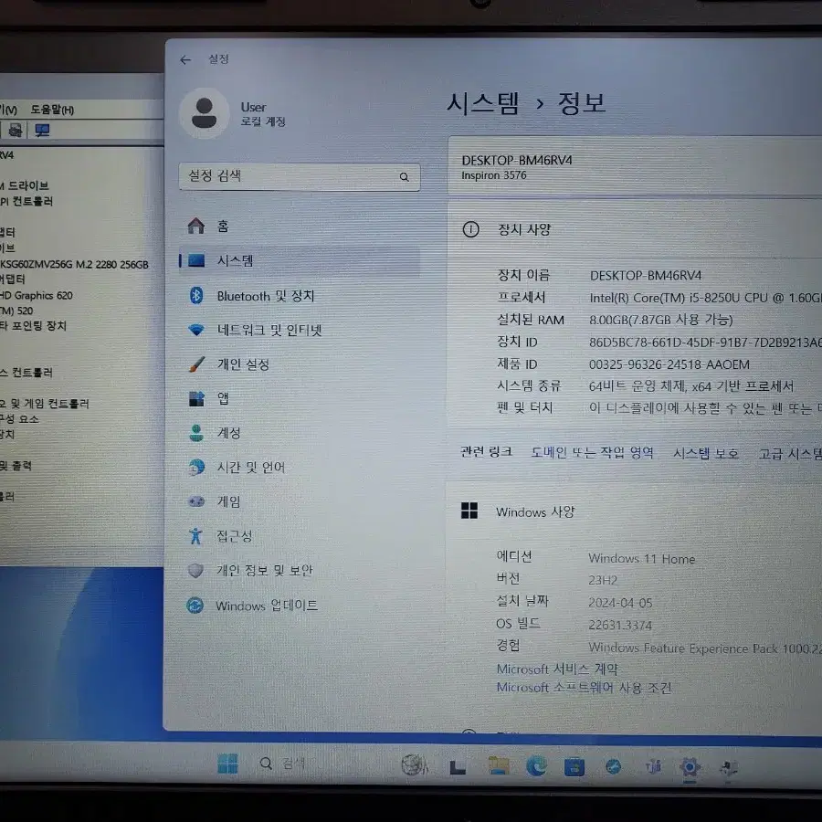
Task: Click the magnifier icon in settings search
Action: tap(405, 176)
